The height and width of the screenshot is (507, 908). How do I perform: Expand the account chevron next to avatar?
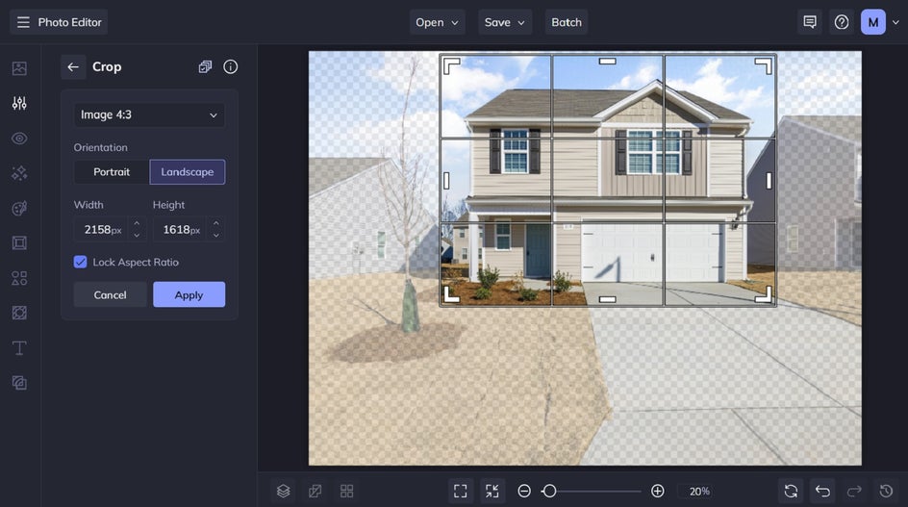(895, 22)
